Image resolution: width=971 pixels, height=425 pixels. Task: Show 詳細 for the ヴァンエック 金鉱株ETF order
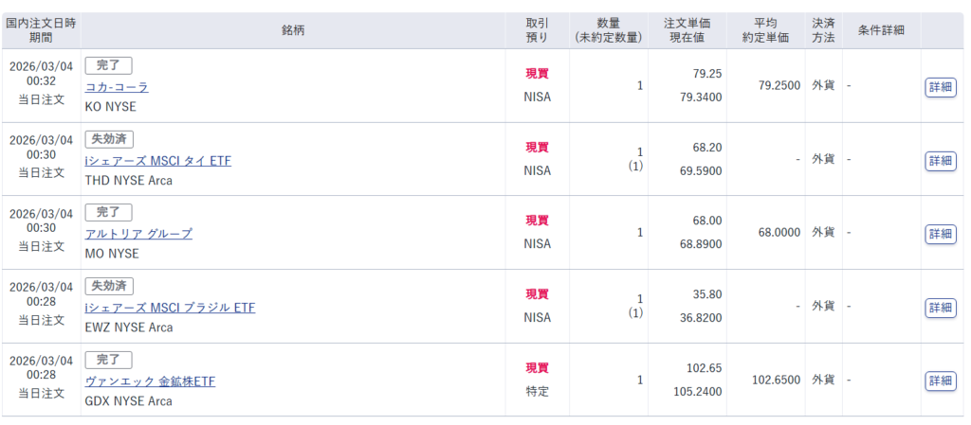coord(940,381)
